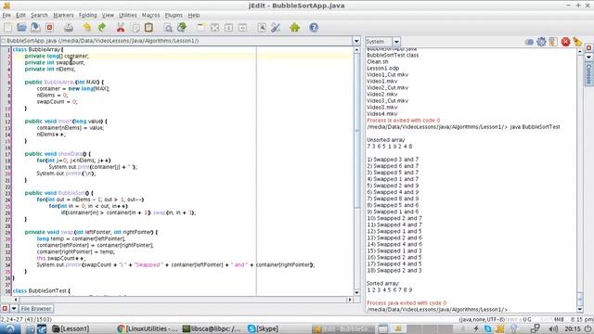Click the '(java,none,UTF-8)' status bar mode

click(x=482, y=319)
